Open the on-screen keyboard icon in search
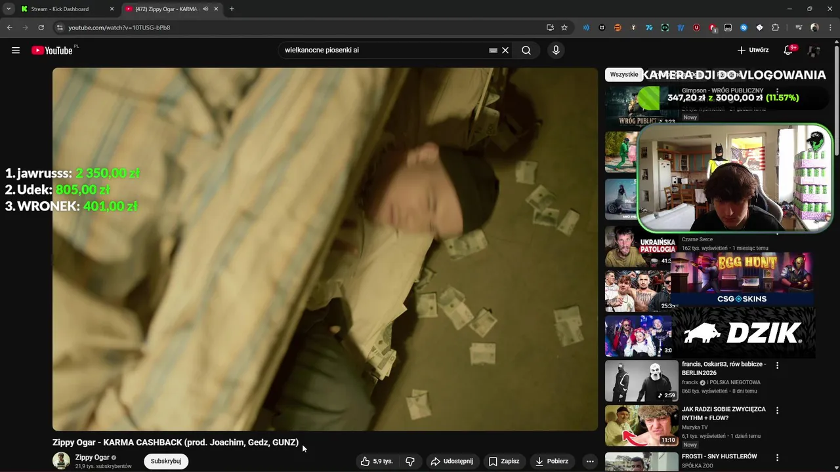The image size is (840, 472). point(493,50)
